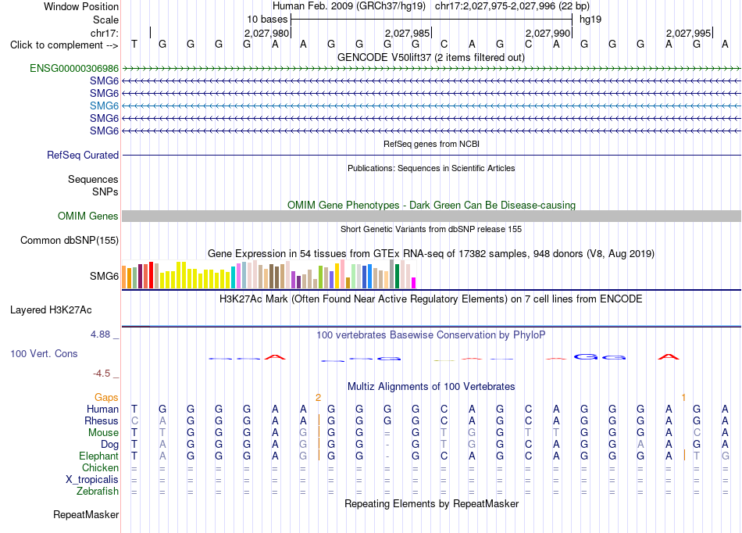742x533 pixels.
Task: Click the 100 Vert. Cons label
Action: [x=44, y=353]
